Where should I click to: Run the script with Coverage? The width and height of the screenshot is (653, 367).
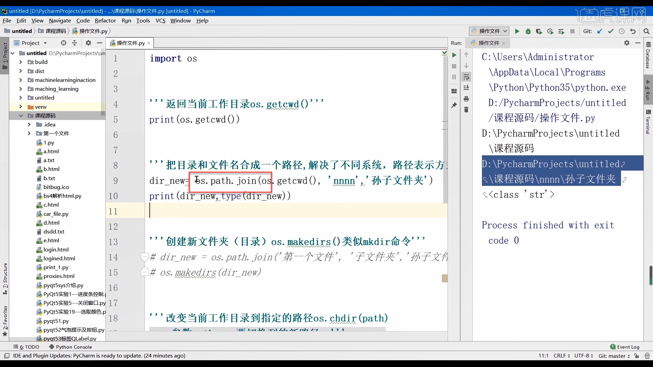pyautogui.click(x=539, y=31)
